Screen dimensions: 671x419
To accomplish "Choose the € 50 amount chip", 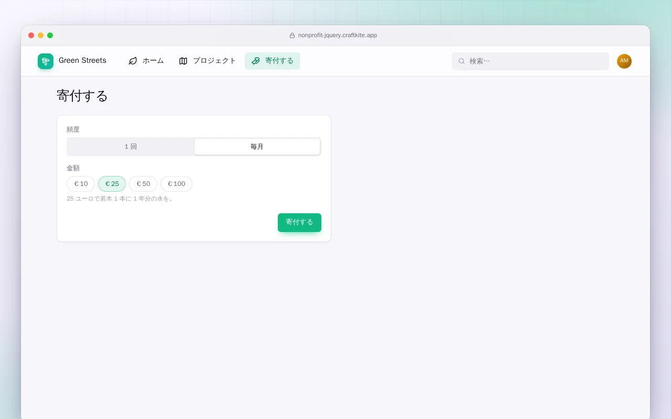I will coord(143,184).
